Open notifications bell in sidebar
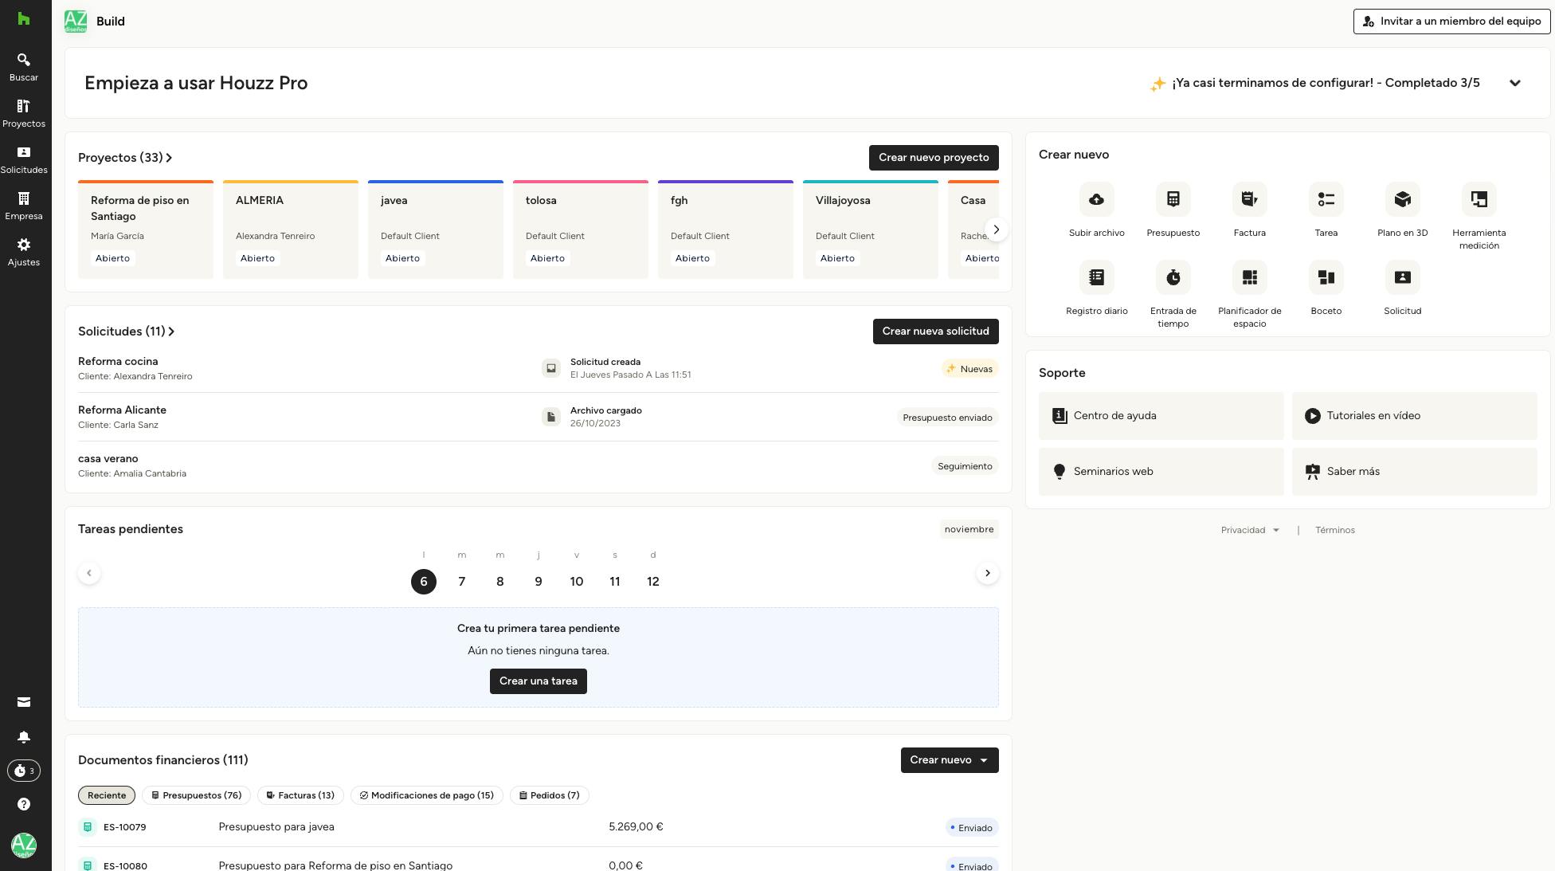 24,737
